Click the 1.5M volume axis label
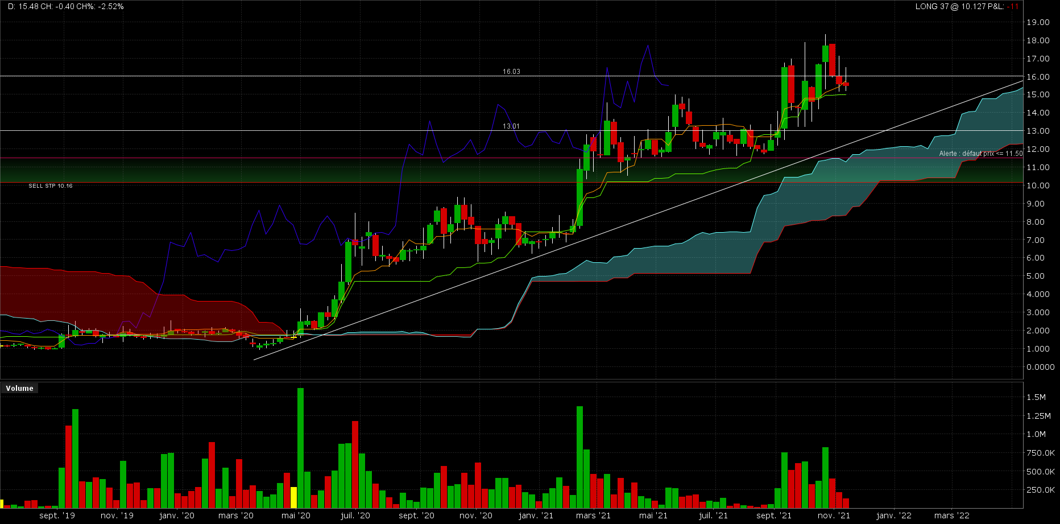The width and height of the screenshot is (1060, 524). point(1036,397)
